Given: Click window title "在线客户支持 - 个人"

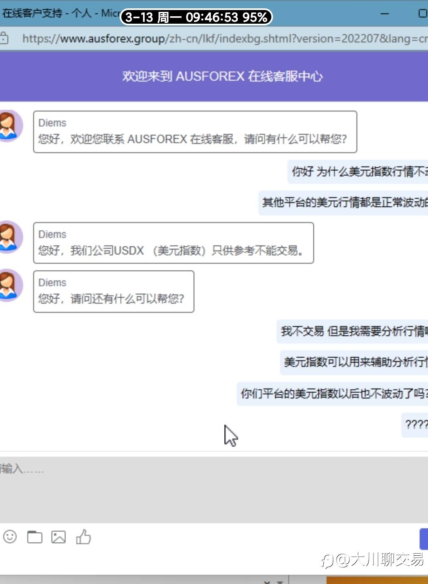Looking at the screenshot, I should (47, 13).
